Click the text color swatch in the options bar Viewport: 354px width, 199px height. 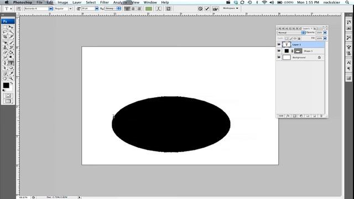tap(149, 9)
